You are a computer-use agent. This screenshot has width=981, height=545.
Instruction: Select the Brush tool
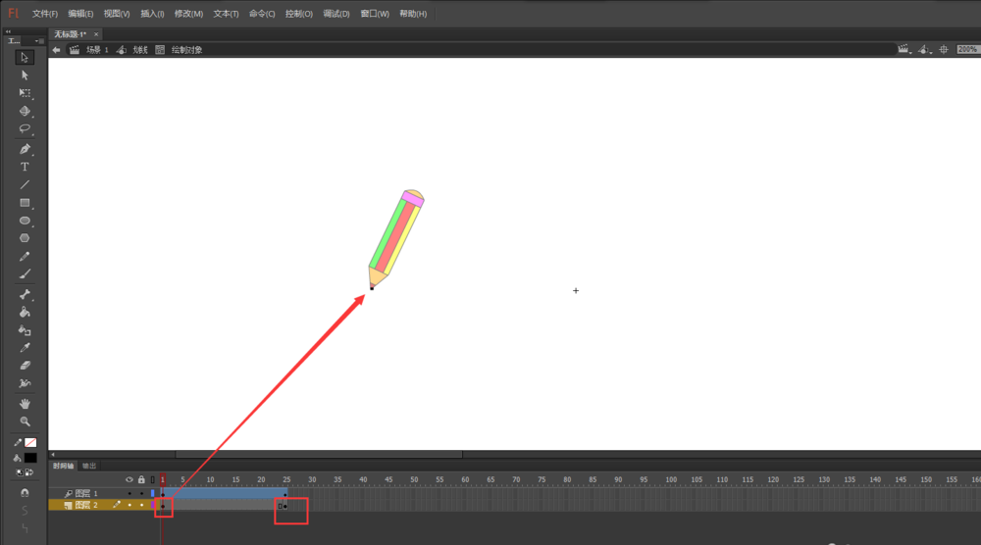point(25,273)
